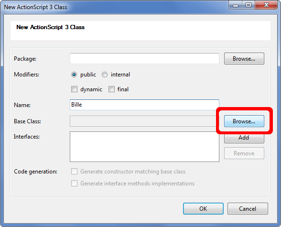Toggle Generate interface methods implementations
The image size is (281, 227).
click(74, 184)
